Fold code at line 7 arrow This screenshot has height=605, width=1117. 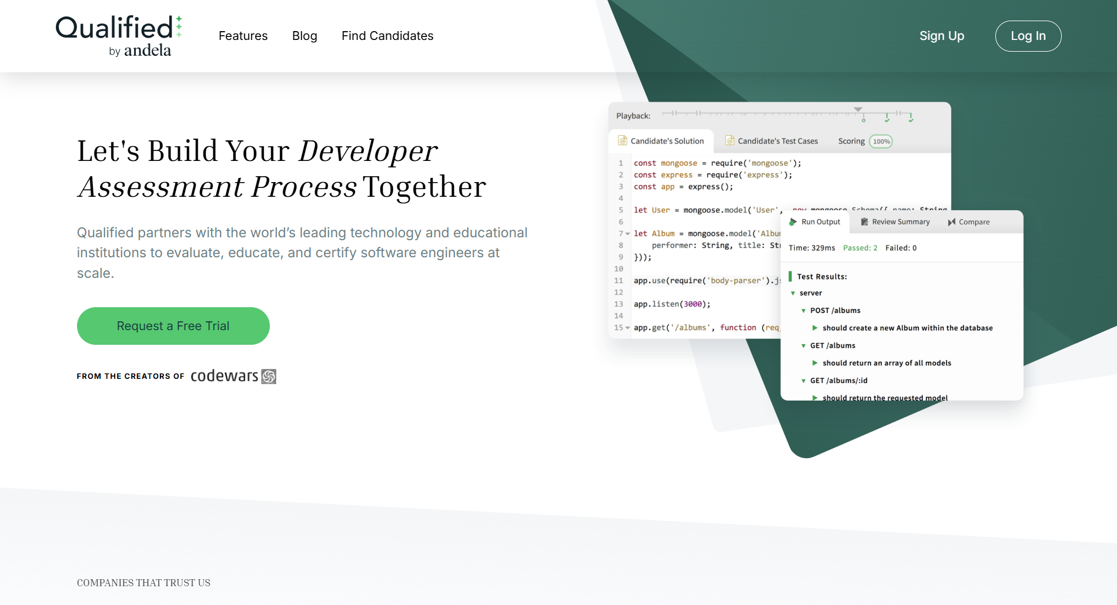tap(628, 234)
